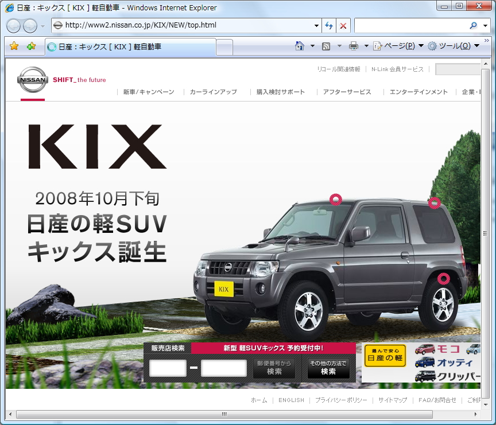
Task: Open the 新車/キャンペーン navigation item
Action: click(149, 92)
